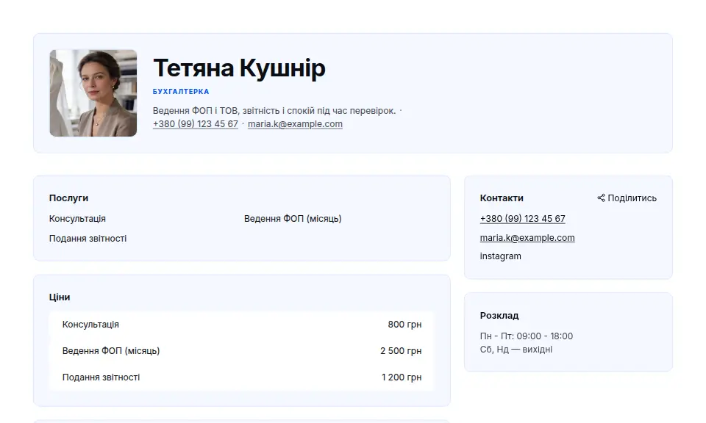Click the Ціни section heading
This screenshot has height=423, width=706.
[x=60, y=297]
